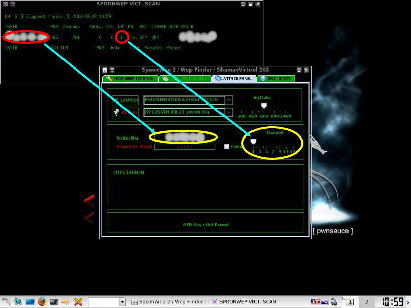Screen dimensions: 411x308
Task: Open the Fragmentation & Forge Attack dropdown
Action: point(229,100)
